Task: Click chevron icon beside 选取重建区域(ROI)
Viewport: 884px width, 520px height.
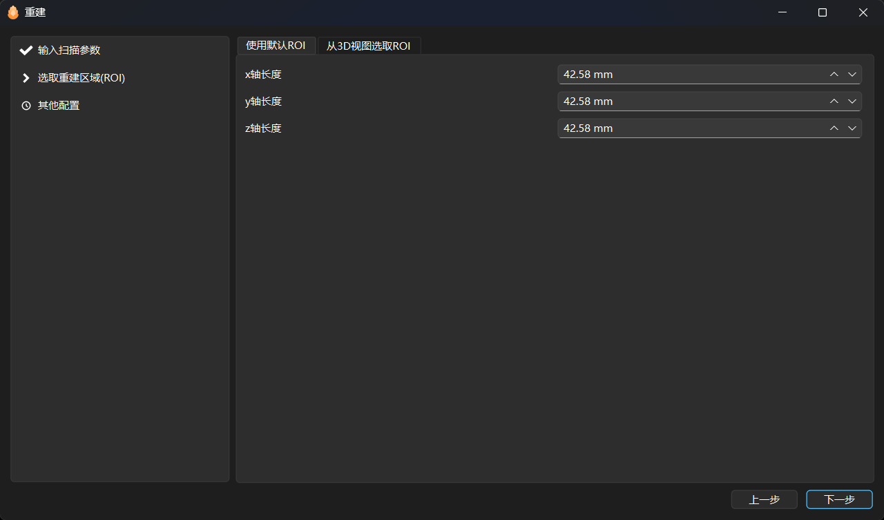Action: click(x=26, y=78)
